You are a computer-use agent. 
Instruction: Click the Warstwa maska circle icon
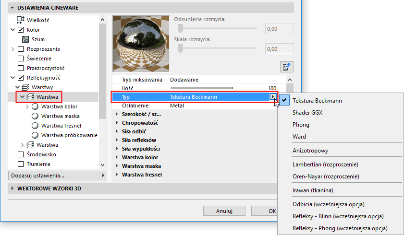[x=35, y=116]
